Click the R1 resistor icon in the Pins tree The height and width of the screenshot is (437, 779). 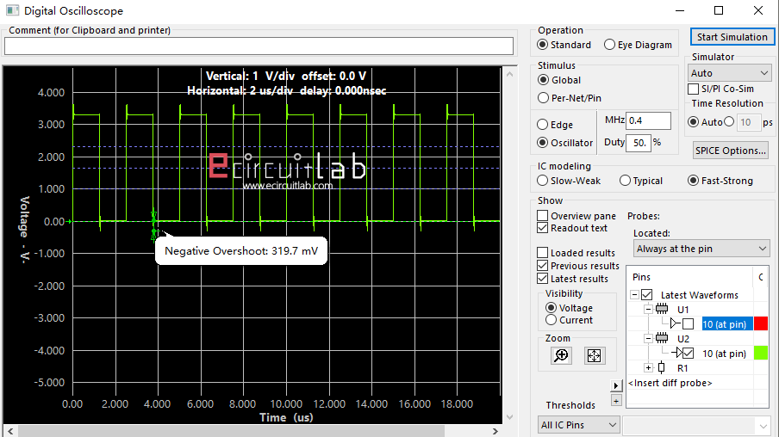coord(661,368)
